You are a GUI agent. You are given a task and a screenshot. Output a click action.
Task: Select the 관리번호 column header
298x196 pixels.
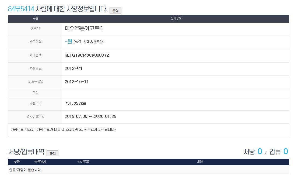tap(83, 161)
